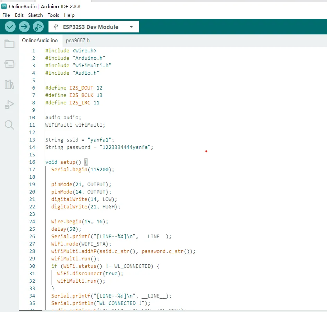Click the Arduino IDE app logo

point(4,7)
